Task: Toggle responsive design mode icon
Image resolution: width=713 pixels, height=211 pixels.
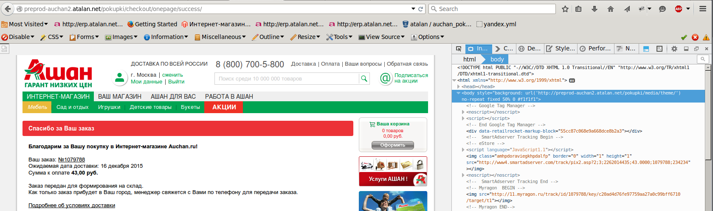Action: point(659,49)
